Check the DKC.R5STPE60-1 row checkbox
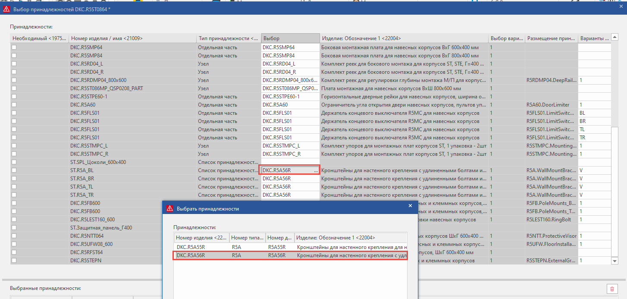 (x=14, y=97)
